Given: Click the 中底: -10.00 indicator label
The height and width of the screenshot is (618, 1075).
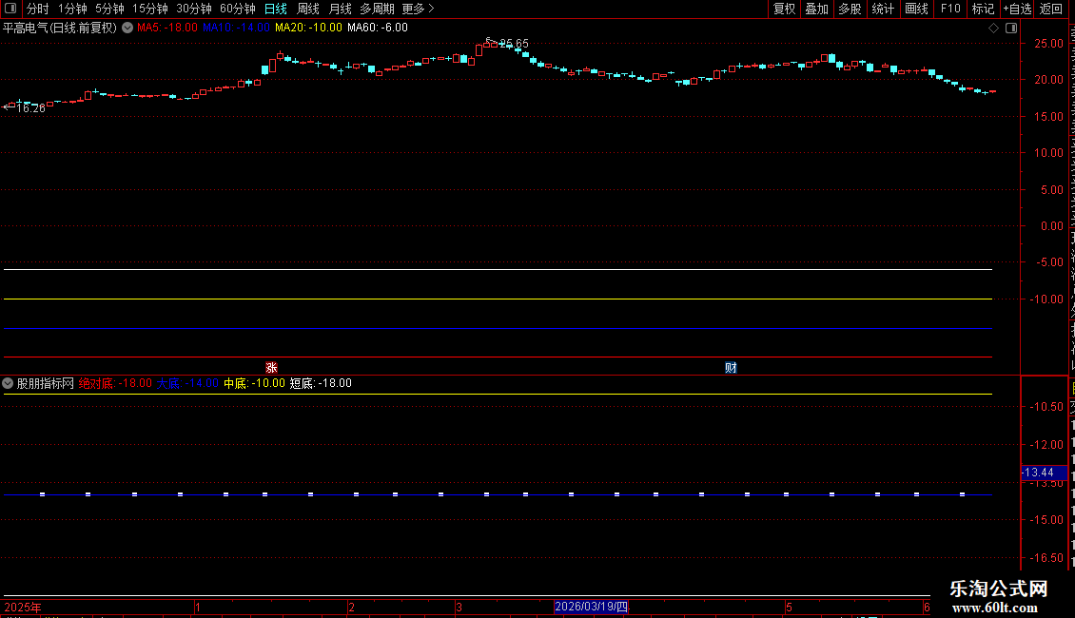Looking at the screenshot, I should pos(254,383).
